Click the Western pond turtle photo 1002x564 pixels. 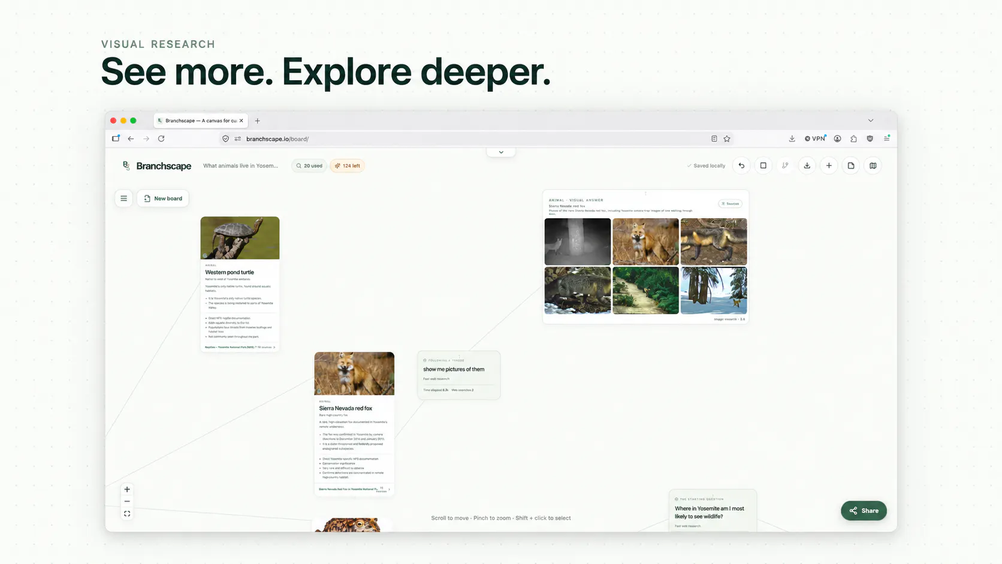(240, 238)
